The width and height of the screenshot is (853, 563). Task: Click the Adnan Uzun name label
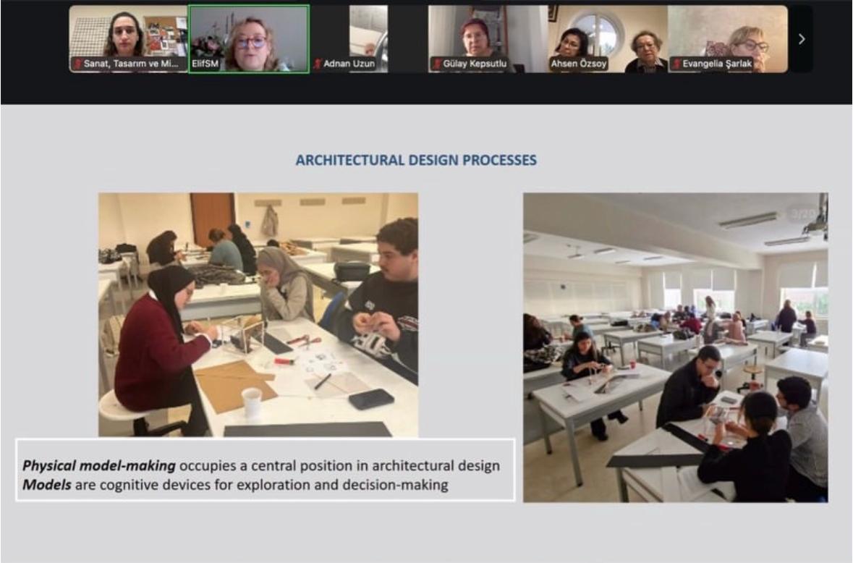(x=349, y=64)
